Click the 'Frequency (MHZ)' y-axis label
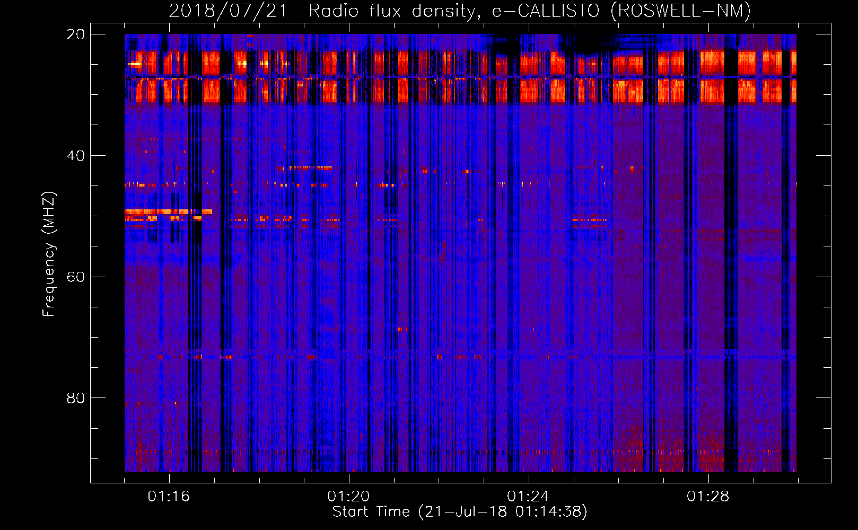 tap(48, 254)
